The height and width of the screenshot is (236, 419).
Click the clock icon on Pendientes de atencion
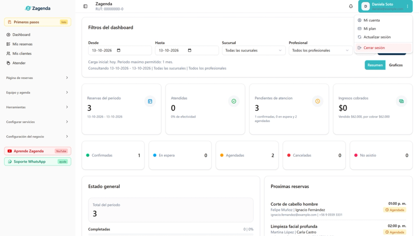318,101
